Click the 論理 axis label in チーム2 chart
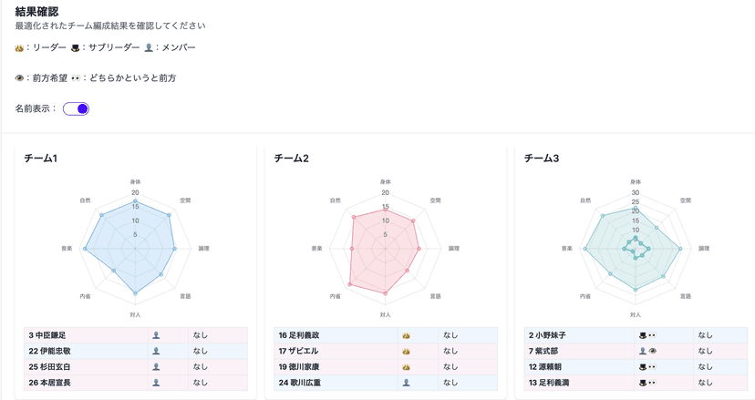Viewport: 755px width, 400px height. pos(453,248)
